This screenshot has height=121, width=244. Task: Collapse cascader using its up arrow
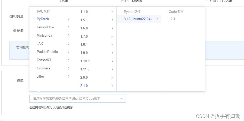click(x=122, y=99)
